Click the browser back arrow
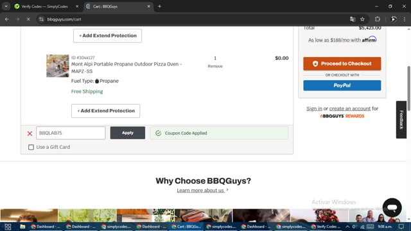This screenshot has width=411, height=231. pos(7,19)
